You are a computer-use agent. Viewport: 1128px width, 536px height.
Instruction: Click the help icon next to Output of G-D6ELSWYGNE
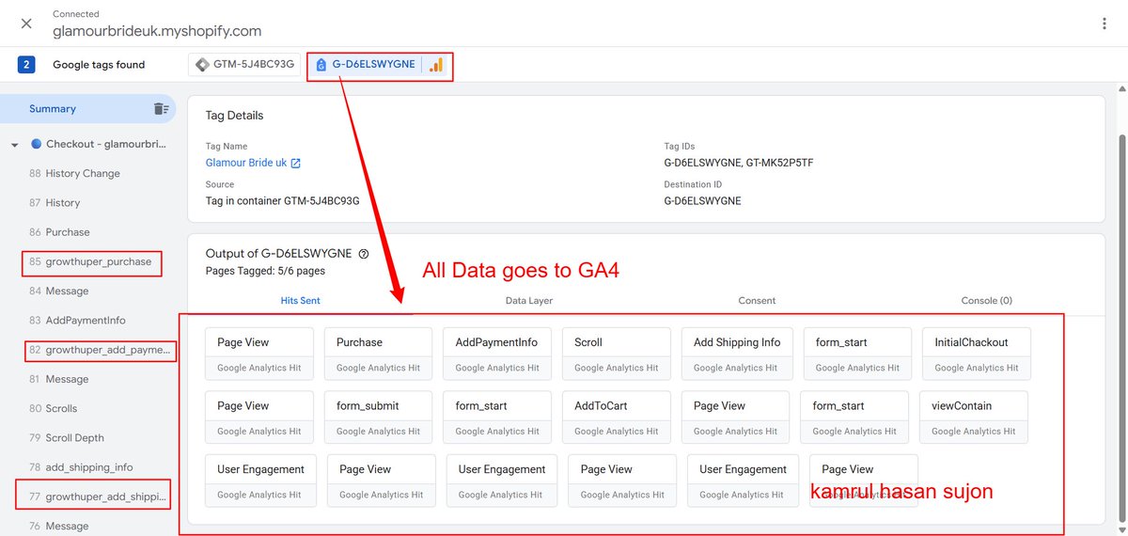coord(364,254)
